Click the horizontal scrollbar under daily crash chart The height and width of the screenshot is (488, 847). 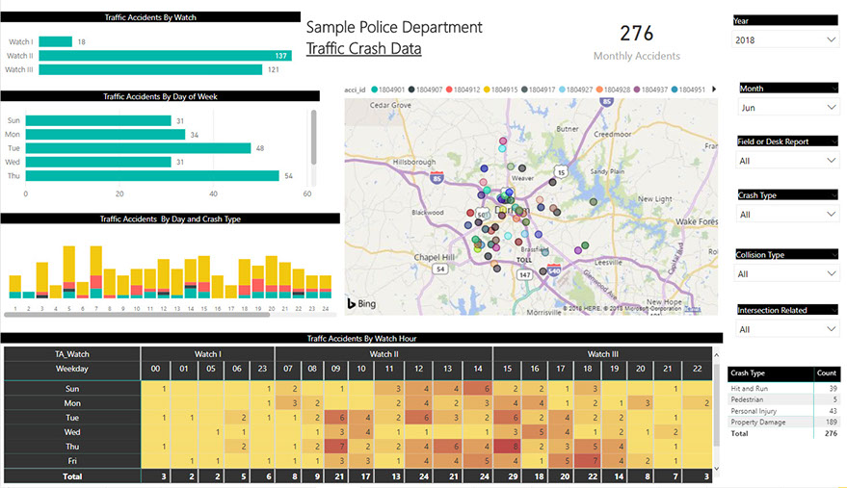coord(135,314)
